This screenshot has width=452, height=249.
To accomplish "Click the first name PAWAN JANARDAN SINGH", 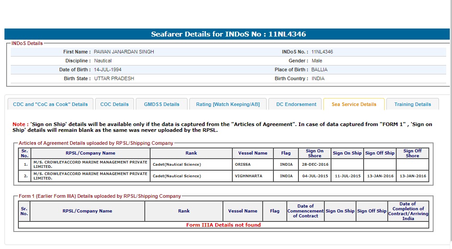I will pyautogui.click(x=124, y=52).
